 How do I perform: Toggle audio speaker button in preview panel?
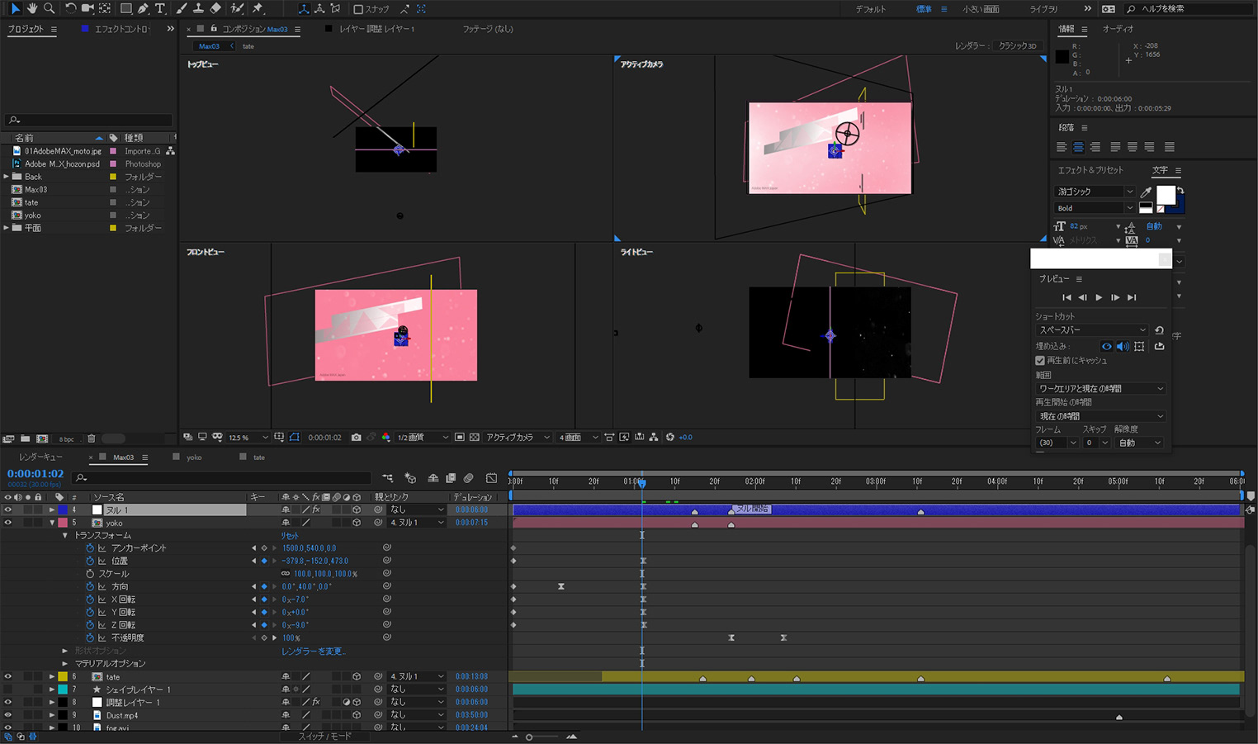coord(1123,347)
